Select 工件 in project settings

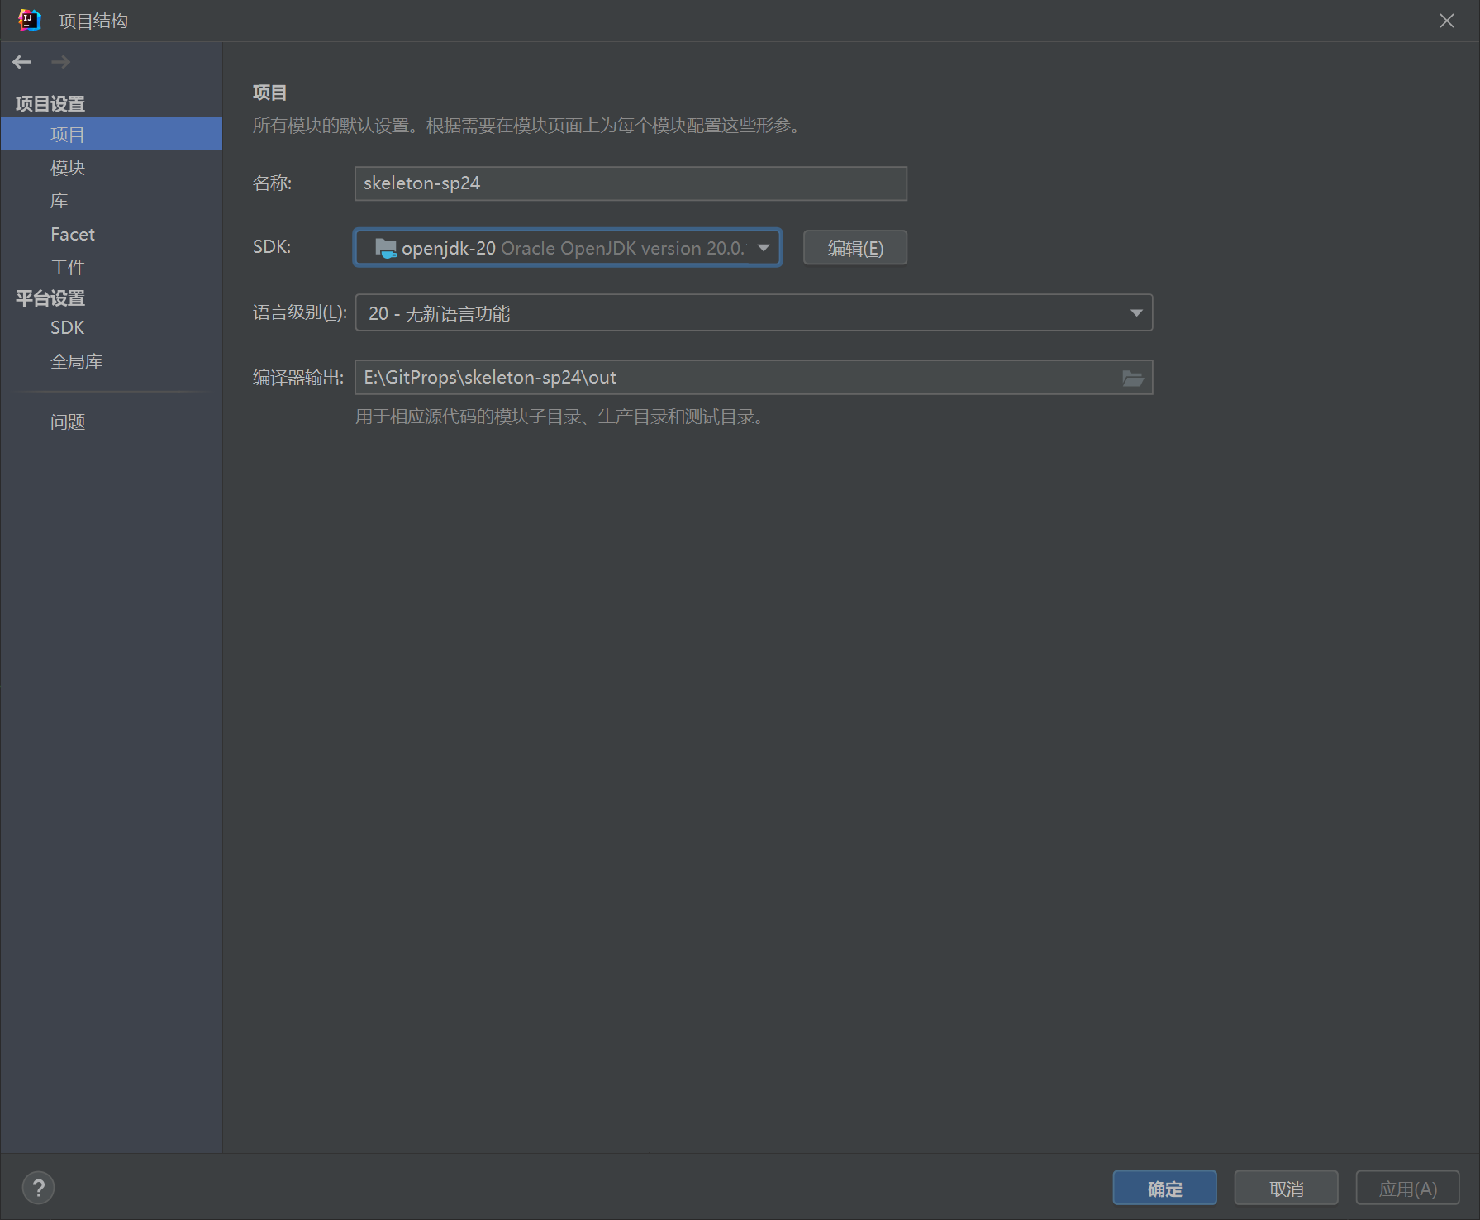tap(68, 268)
